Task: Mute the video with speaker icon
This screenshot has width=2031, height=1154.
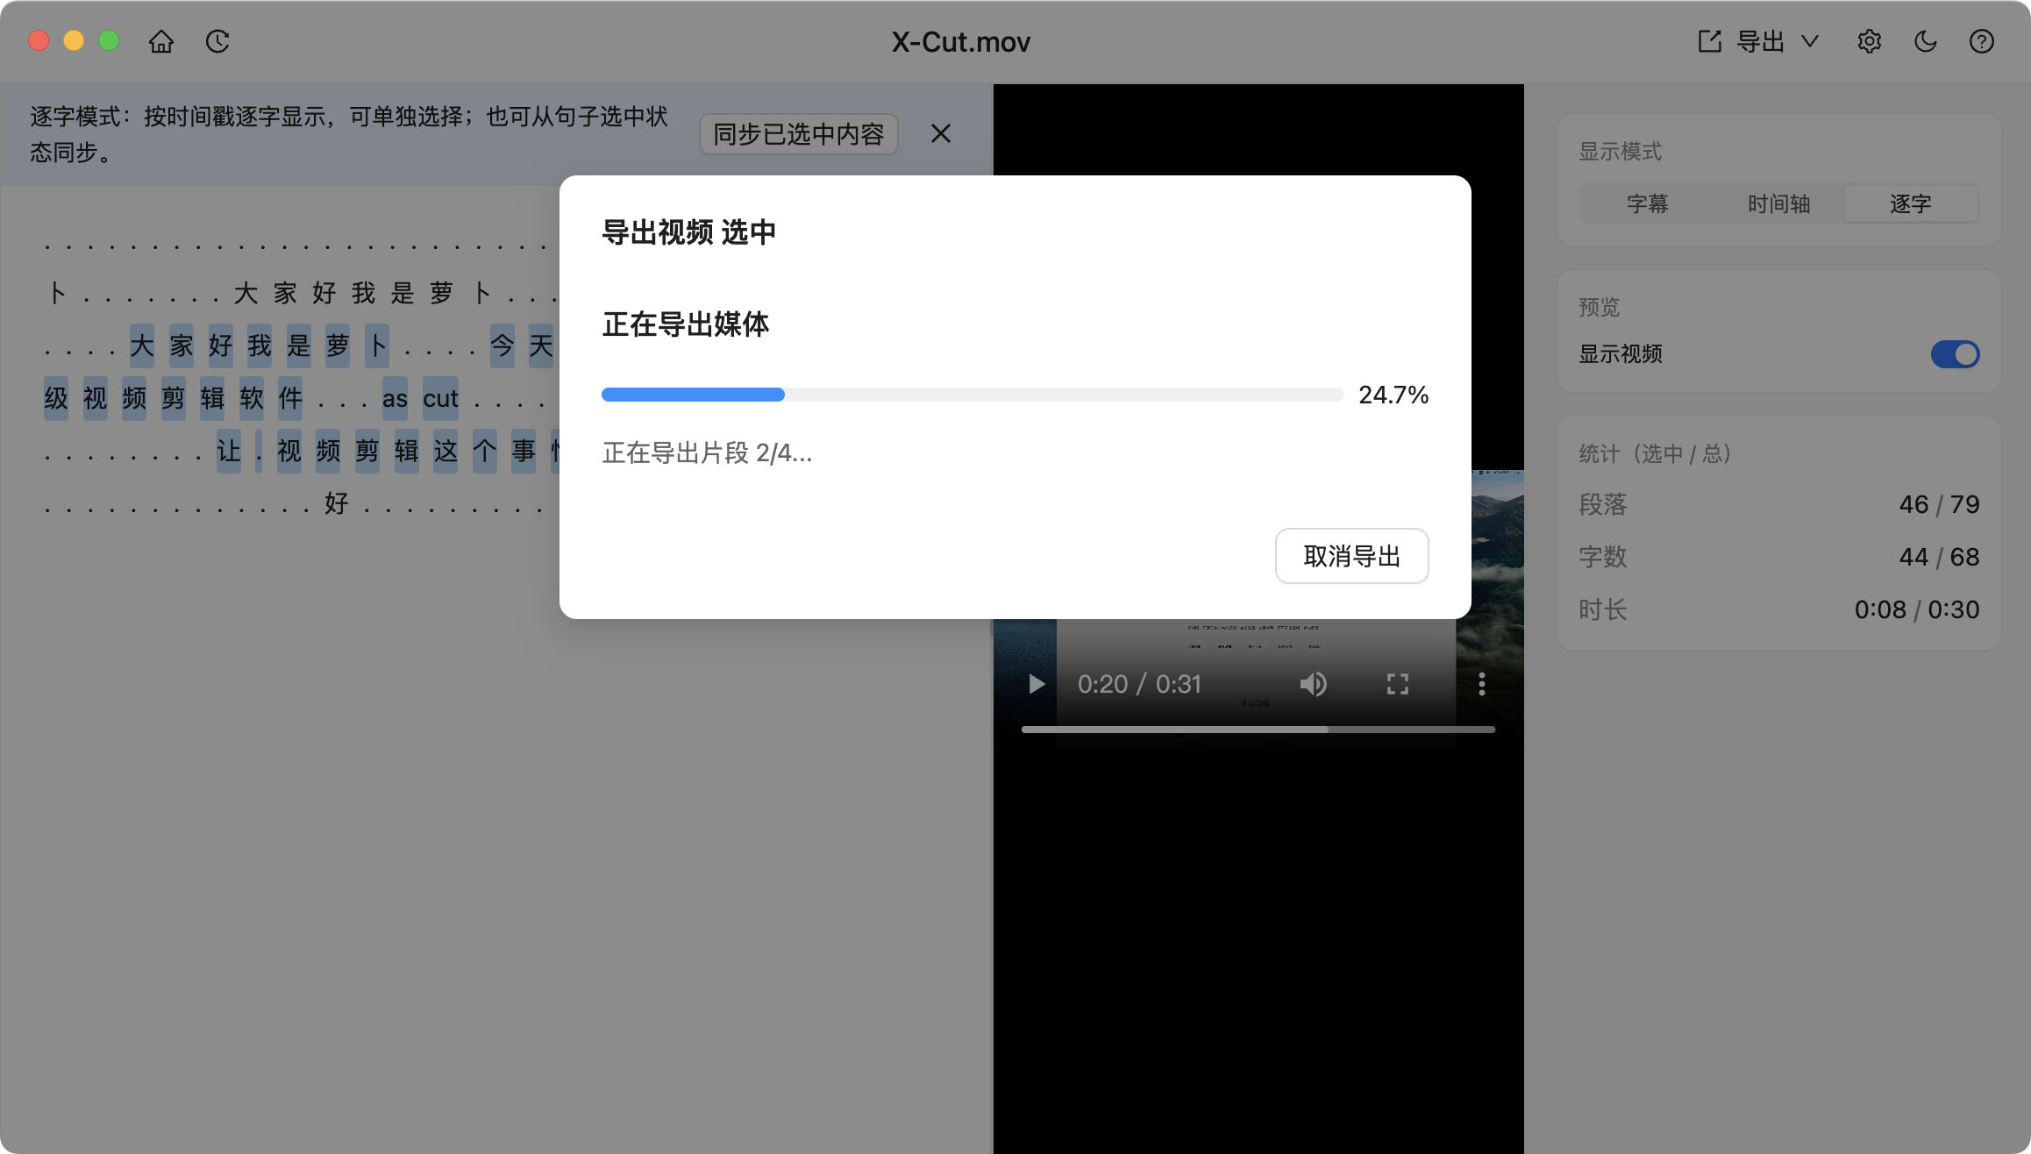Action: coord(1313,684)
